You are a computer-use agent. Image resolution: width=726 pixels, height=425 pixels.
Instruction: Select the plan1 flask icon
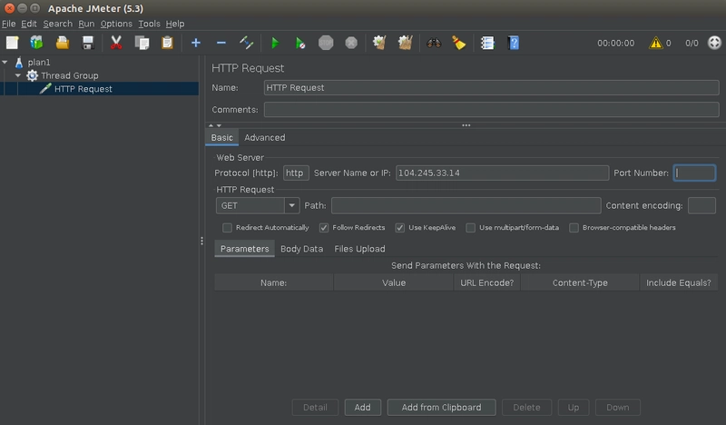click(19, 62)
